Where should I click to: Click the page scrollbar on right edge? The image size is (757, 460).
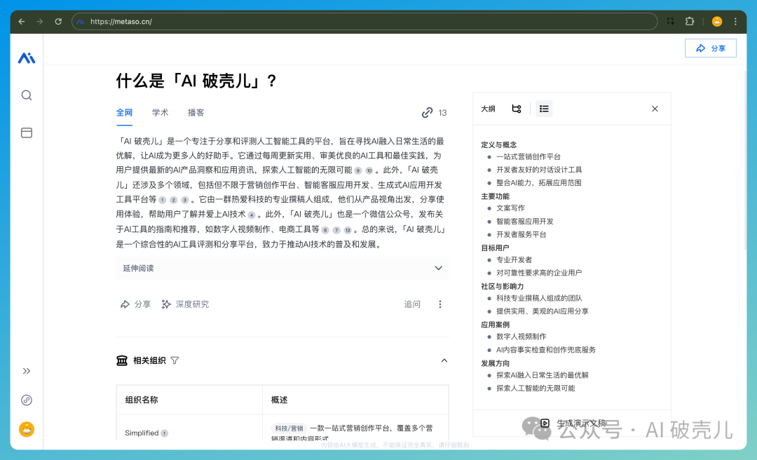744,159
